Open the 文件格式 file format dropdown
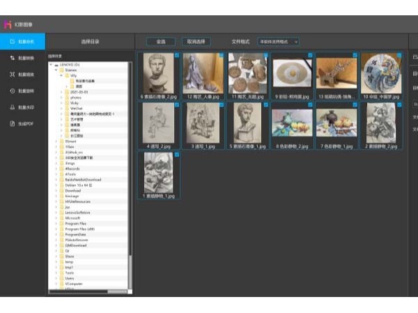 (278, 41)
